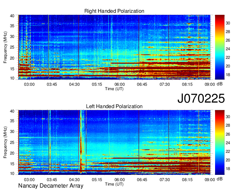Screen dimensions: 234x190
Task: Click the 30 dB colorbar tick of Right Handed plot
Action: click(x=228, y=23)
